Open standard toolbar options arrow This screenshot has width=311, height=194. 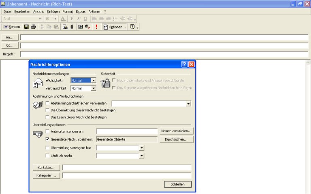coord(137,28)
